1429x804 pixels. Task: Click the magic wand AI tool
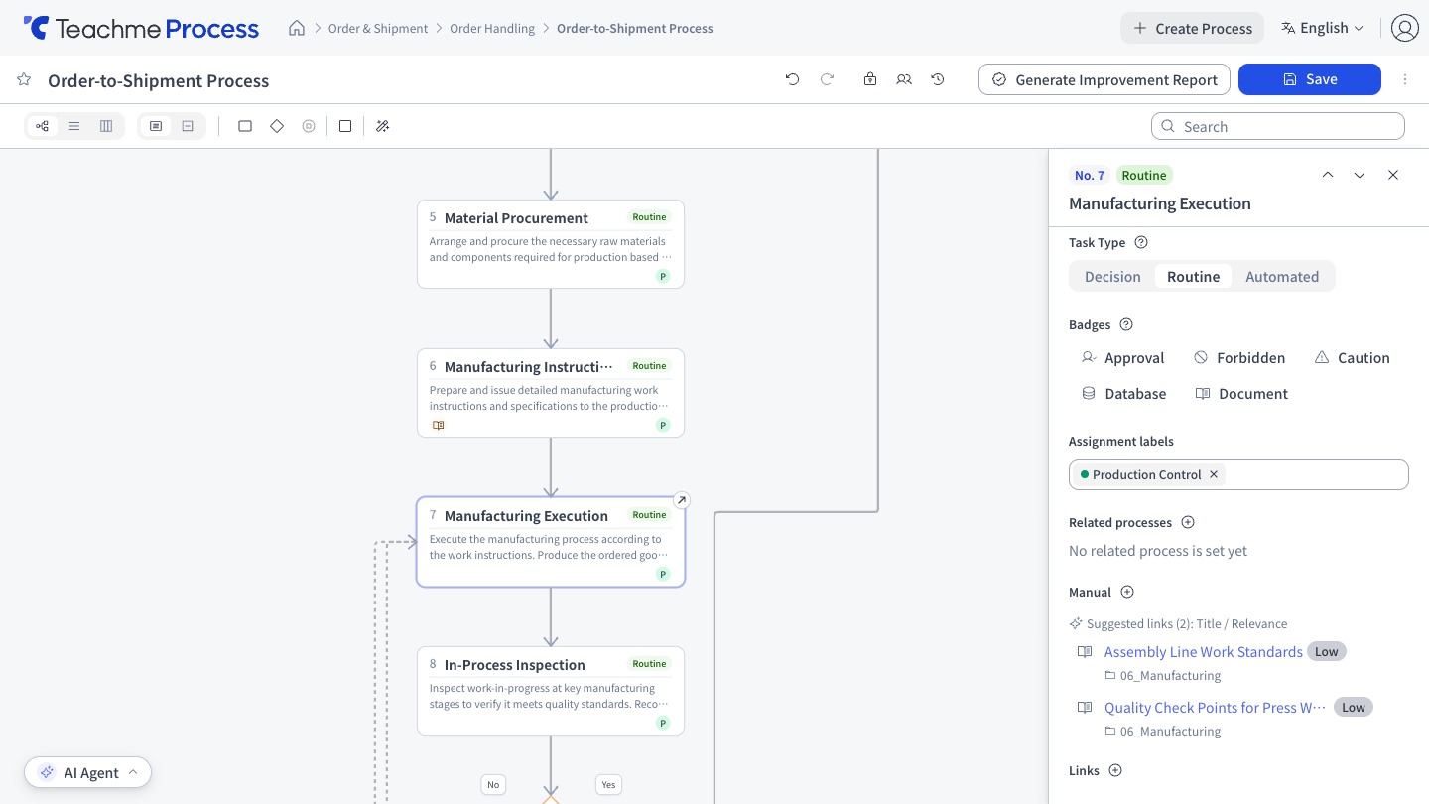pyautogui.click(x=383, y=126)
